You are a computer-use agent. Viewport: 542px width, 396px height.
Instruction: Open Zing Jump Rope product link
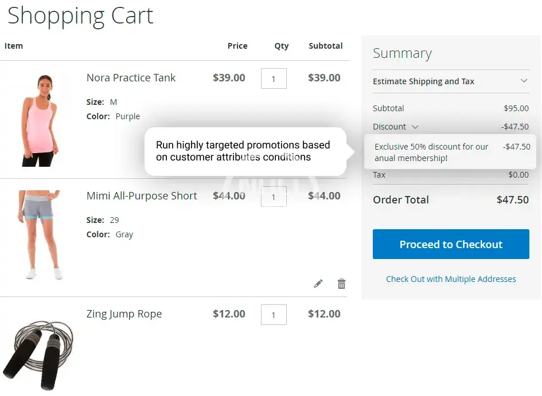click(x=124, y=313)
